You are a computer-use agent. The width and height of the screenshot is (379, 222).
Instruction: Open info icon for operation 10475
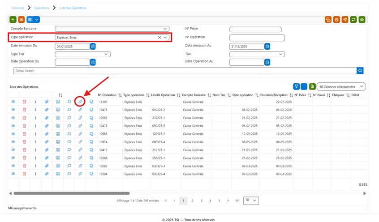pyautogui.click(x=35, y=110)
